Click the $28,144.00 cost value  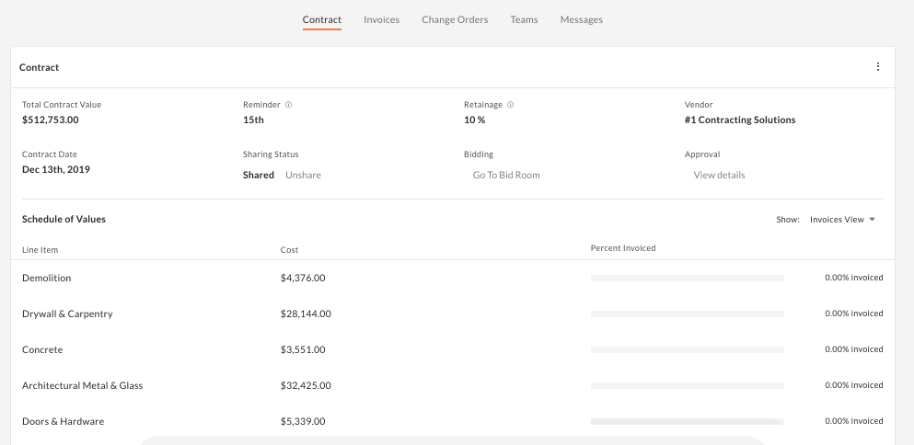[306, 314]
